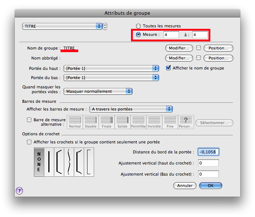255x217 pixels.
Task: Click the Annuler button
Action: 185,186
